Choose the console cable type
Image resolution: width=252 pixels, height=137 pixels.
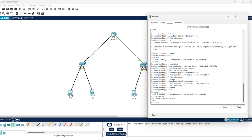coord(33,124)
